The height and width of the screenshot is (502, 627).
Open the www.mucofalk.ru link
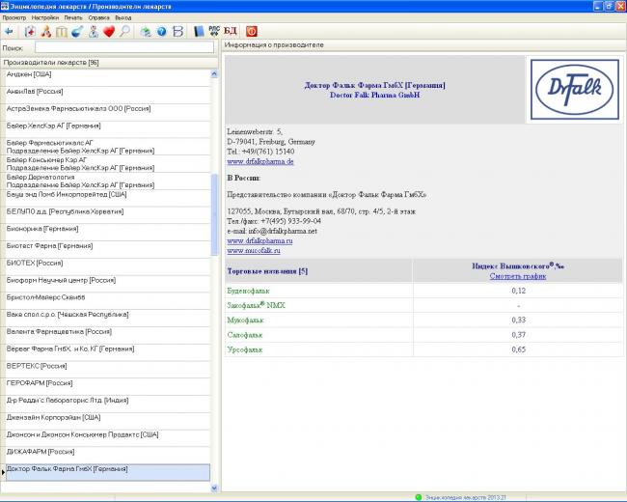pos(254,251)
